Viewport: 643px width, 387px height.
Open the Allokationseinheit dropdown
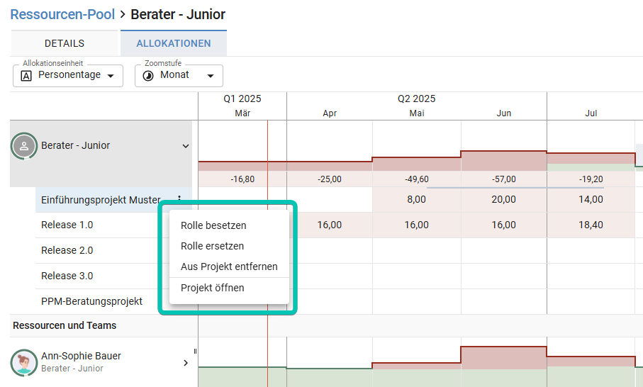click(110, 76)
